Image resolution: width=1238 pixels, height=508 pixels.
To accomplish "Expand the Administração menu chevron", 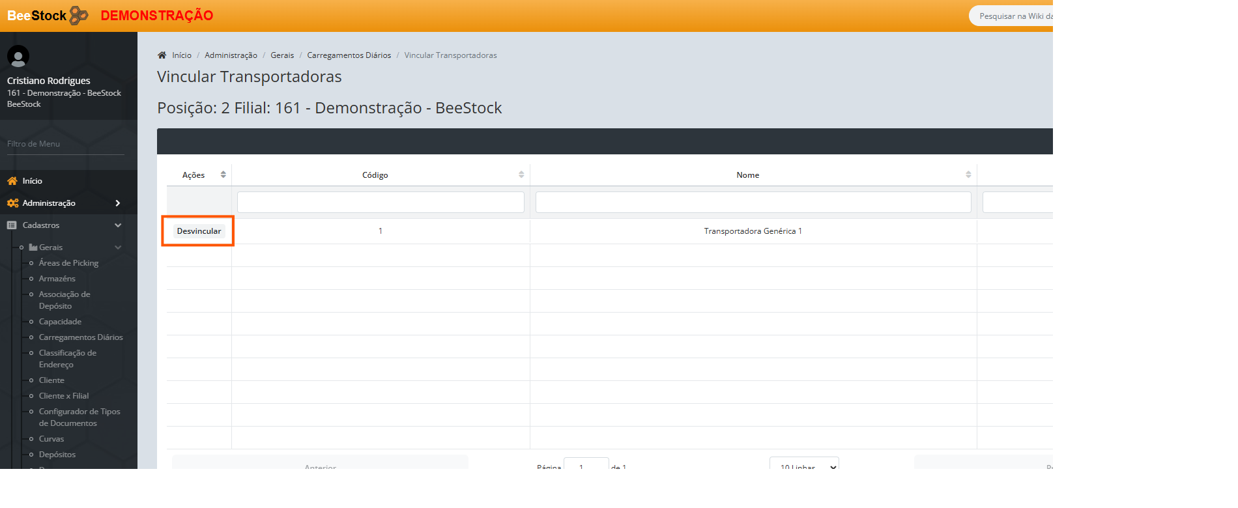I will pyautogui.click(x=118, y=203).
